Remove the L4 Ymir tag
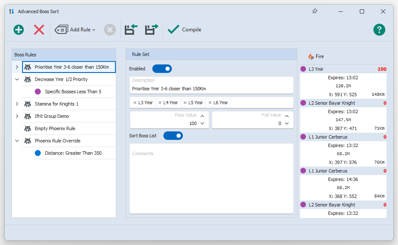This screenshot has height=245, width=398. coord(160,103)
